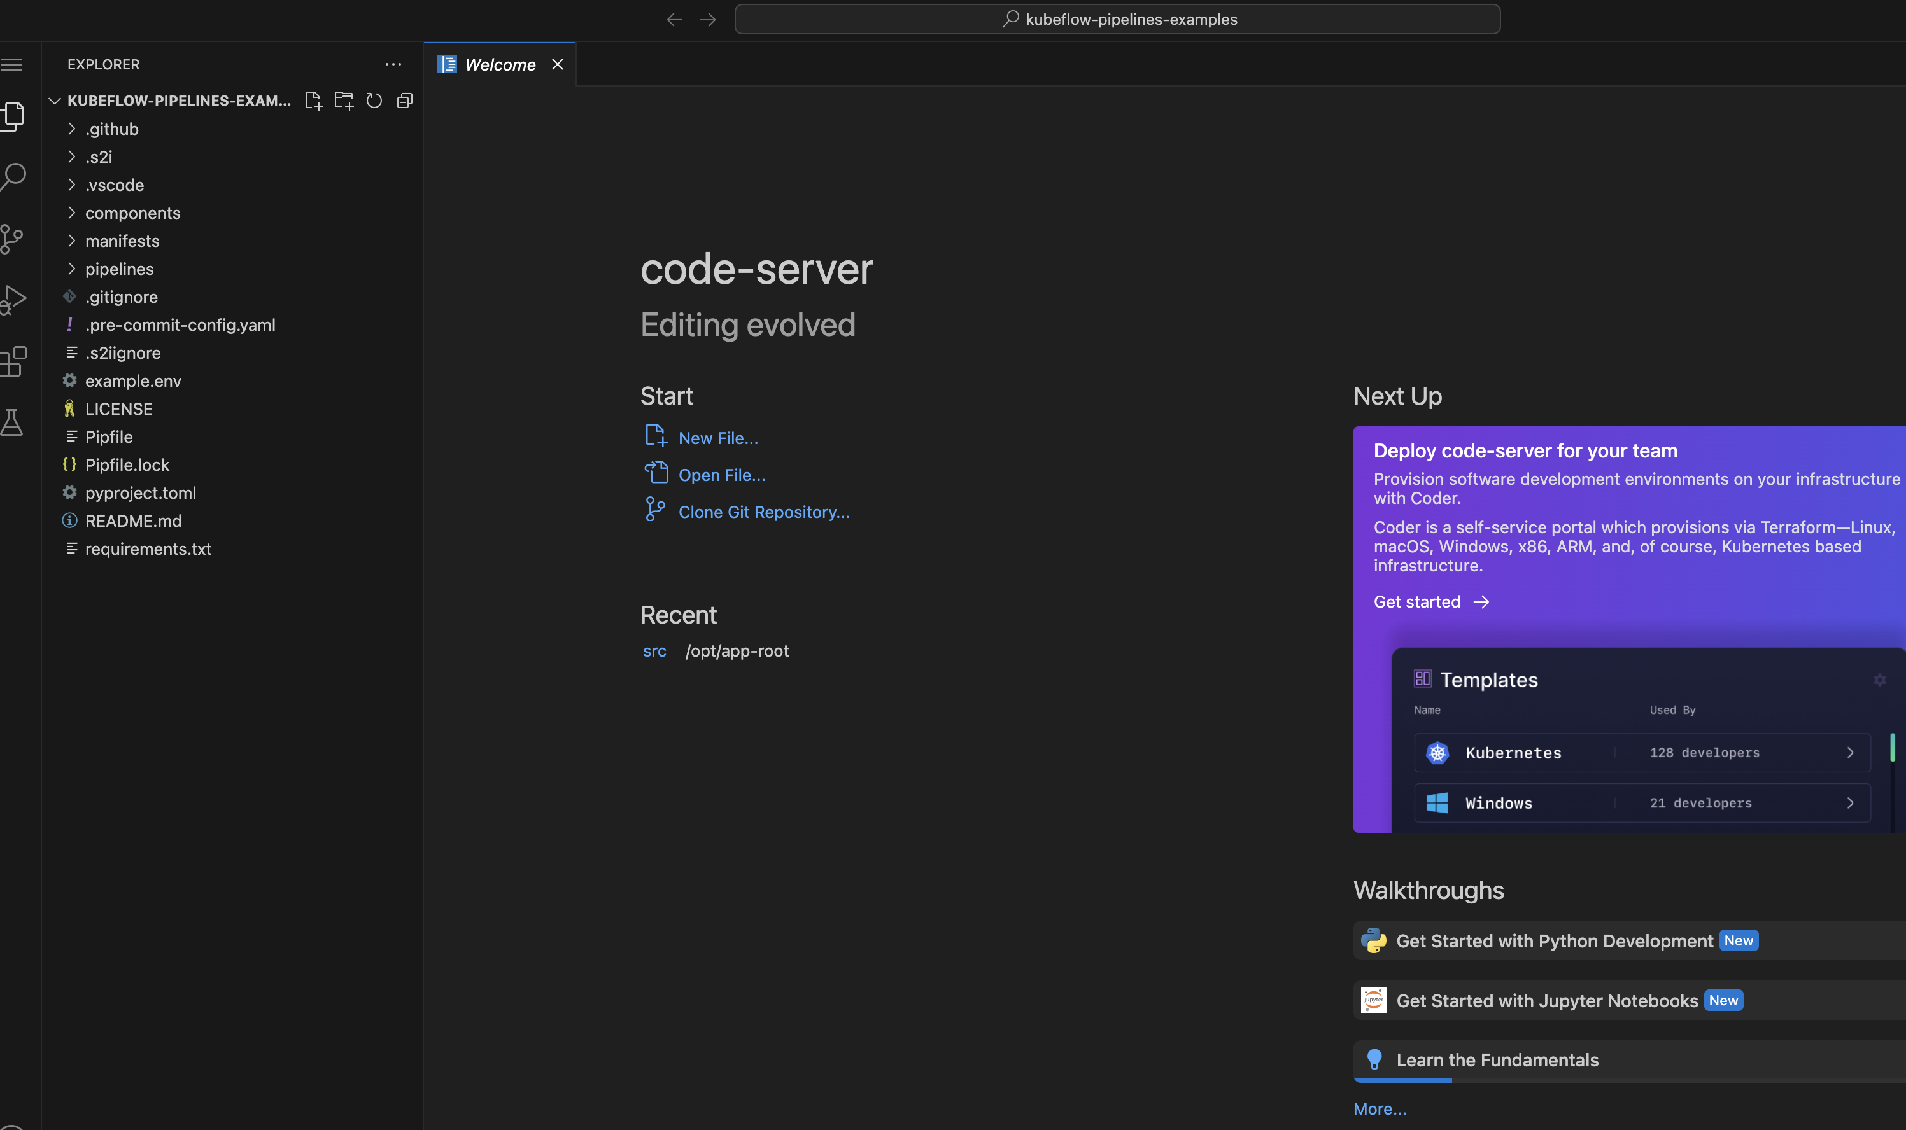Click the Kubernetes template row in preview
Image resolution: width=1906 pixels, height=1130 pixels.
[x=1642, y=753]
